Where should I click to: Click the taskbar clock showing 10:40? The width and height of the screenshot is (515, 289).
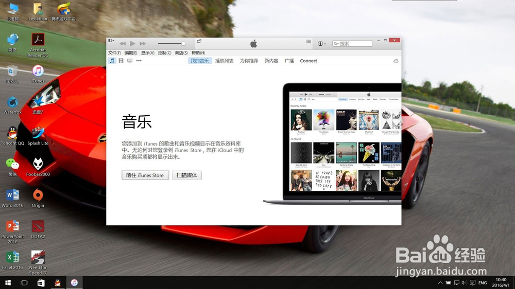tap(501, 282)
